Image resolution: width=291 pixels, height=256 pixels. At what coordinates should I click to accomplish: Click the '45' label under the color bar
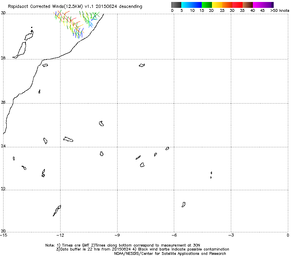click(x=262, y=11)
